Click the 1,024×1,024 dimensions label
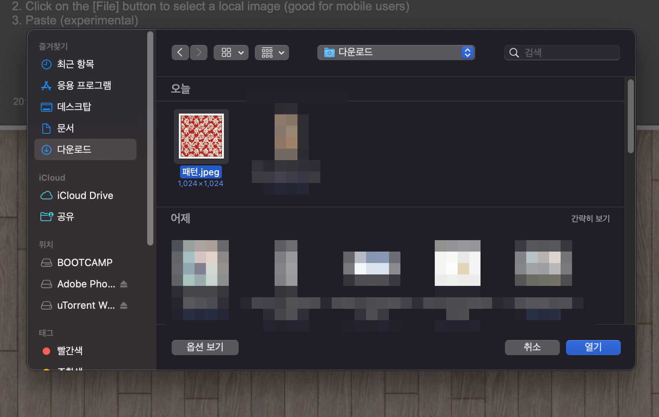Viewport: 659px width, 417px height. click(201, 183)
